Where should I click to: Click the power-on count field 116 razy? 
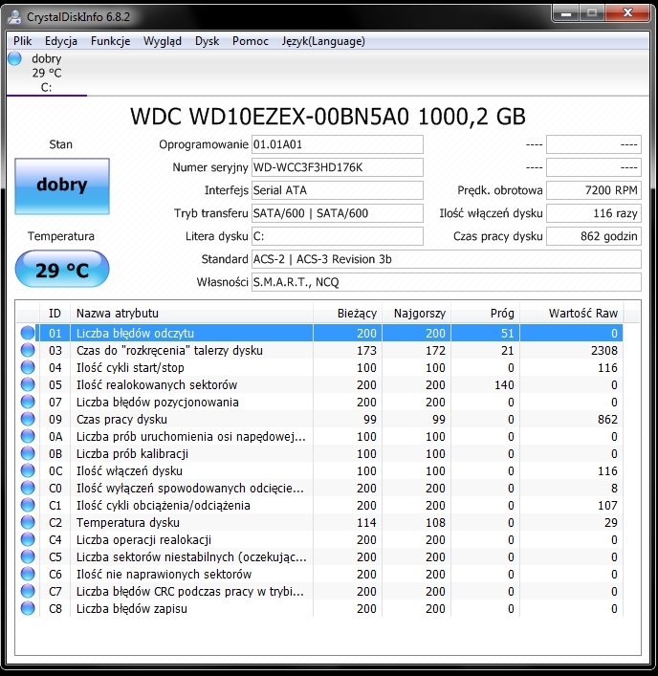pos(594,213)
